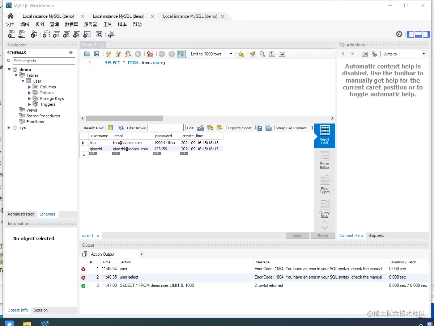Open SQL script file in new tab icon
Image resolution: width=434 pixels, height=326 pixels.
[22, 34]
